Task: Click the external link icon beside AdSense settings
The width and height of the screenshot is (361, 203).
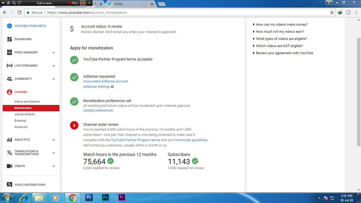Action: coord(112,87)
